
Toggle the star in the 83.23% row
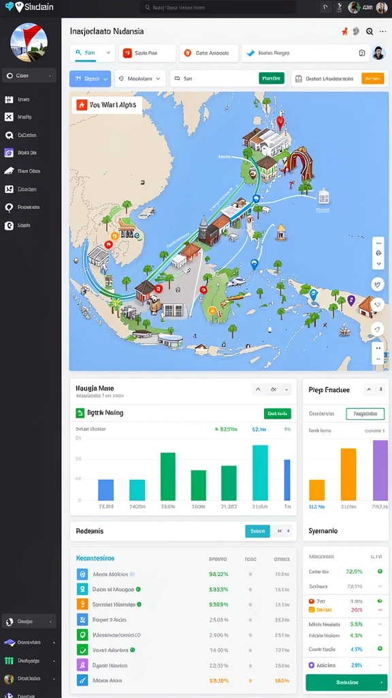[x=250, y=590]
